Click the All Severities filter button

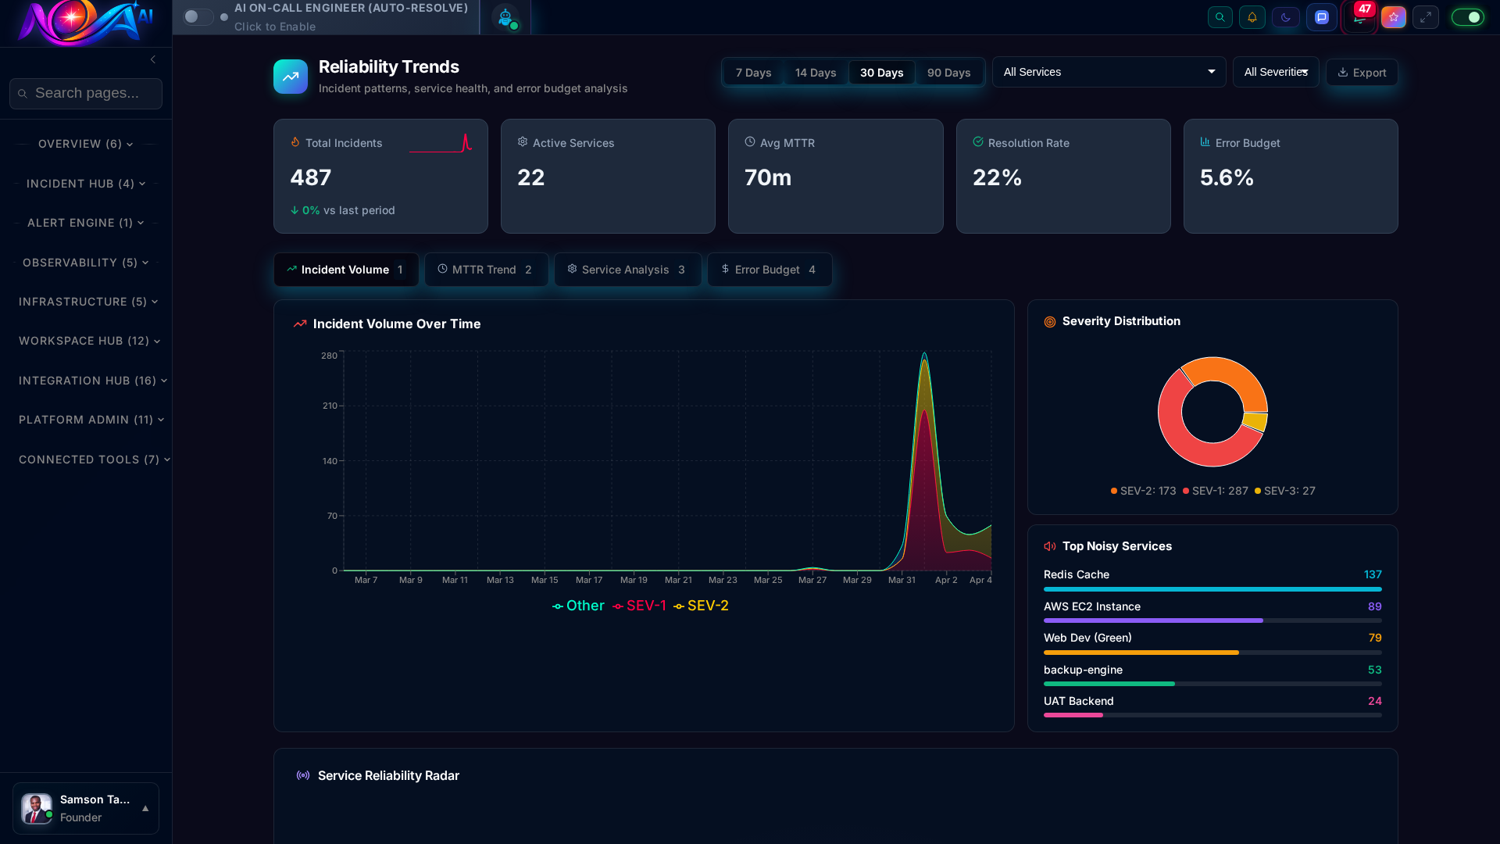(x=1275, y=72)
